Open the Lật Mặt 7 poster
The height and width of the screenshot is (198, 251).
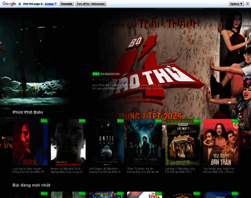point(183,142)
